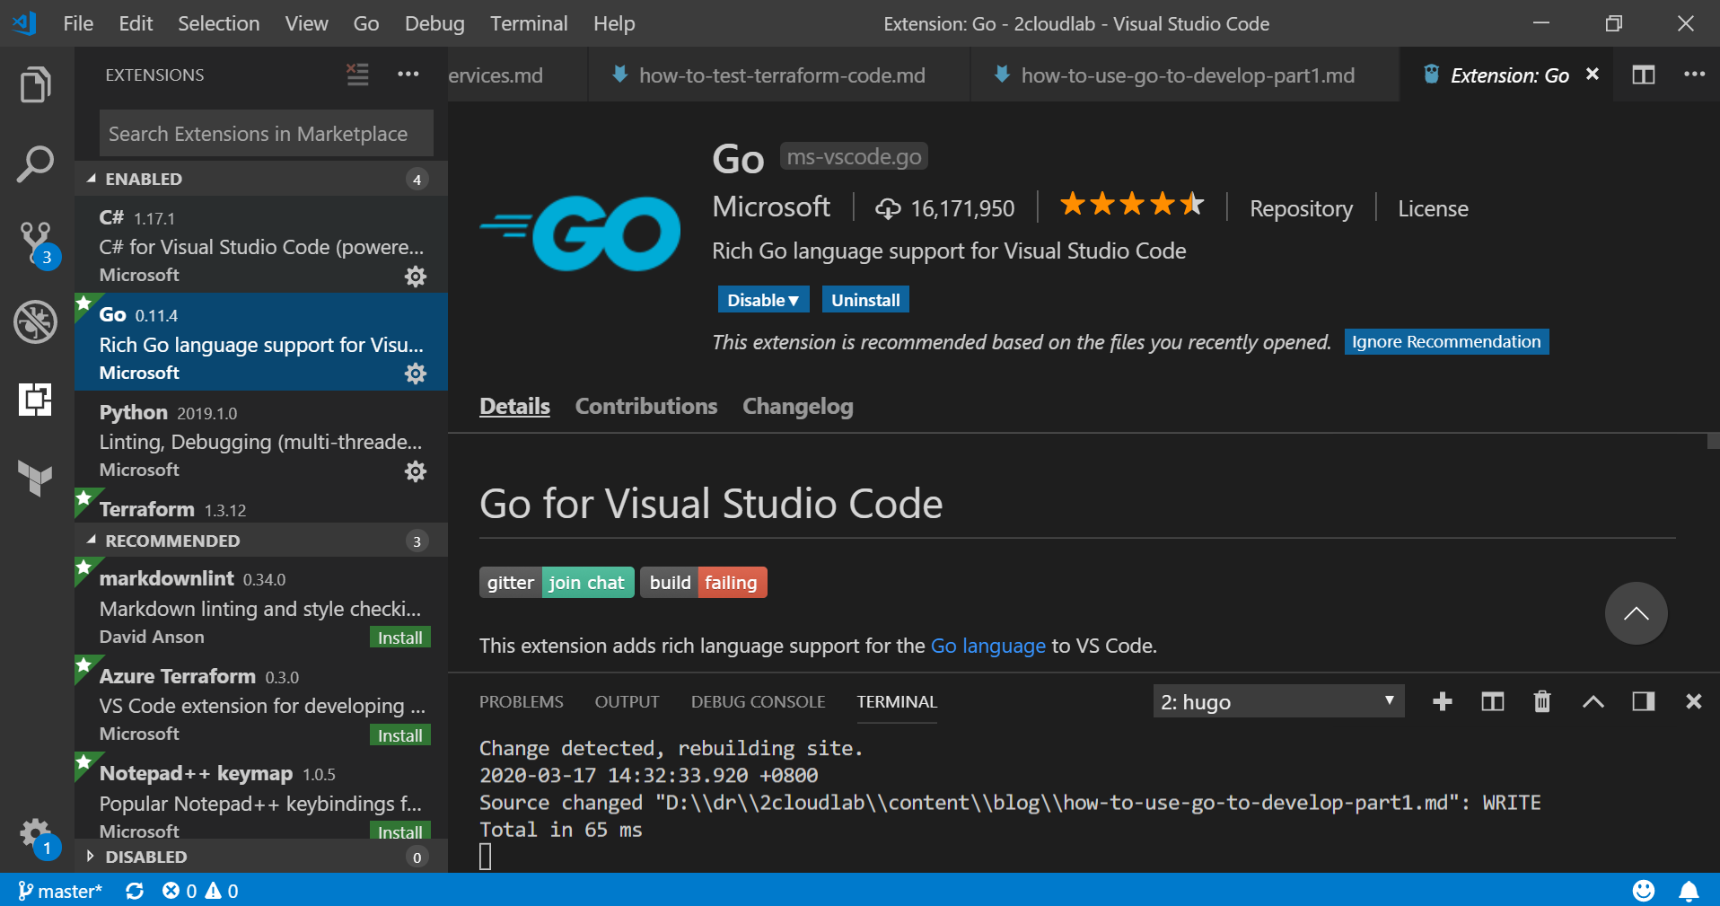Show errors and warnings count in status bar
The height and width of the screenshot is (906, 1720).
coord(200,891)
